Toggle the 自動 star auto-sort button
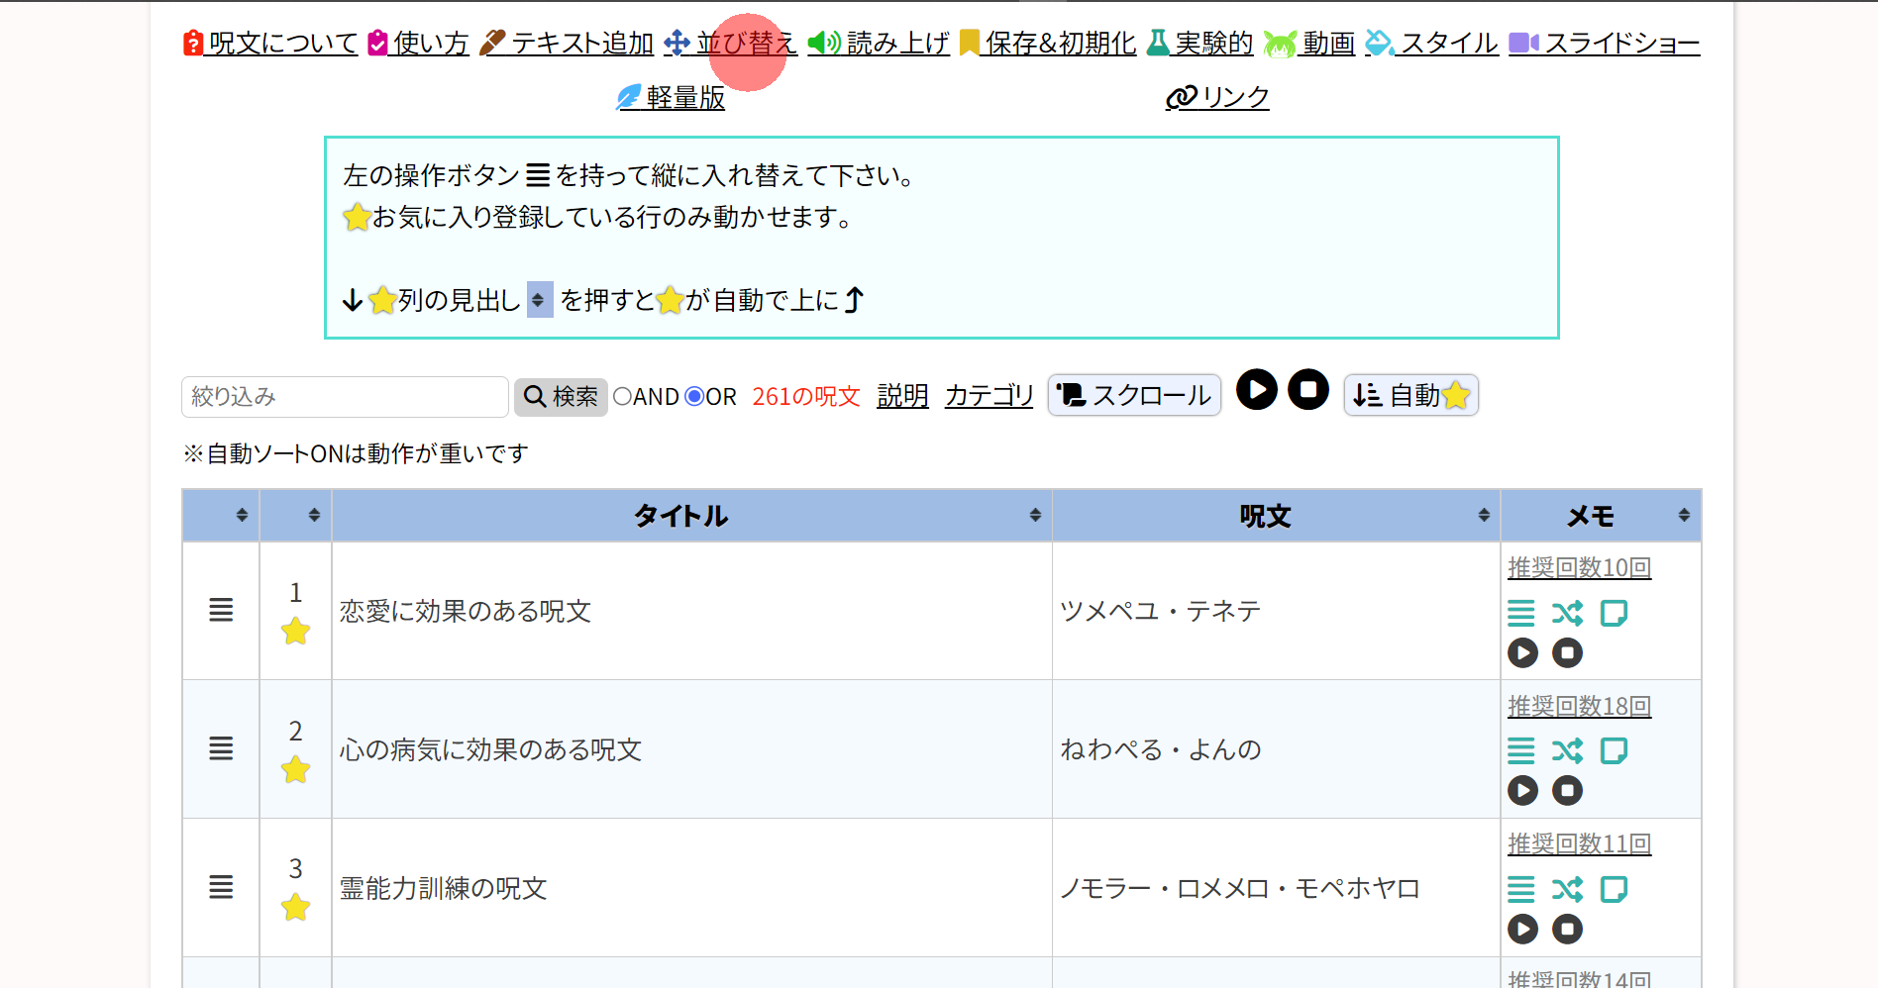 pos(1410,396)
